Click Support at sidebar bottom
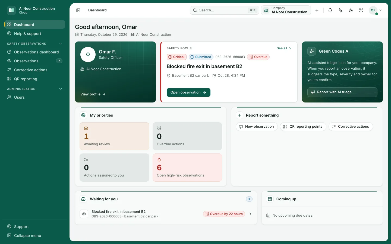Viewport: 391px width, 244px height. (35, 227)
